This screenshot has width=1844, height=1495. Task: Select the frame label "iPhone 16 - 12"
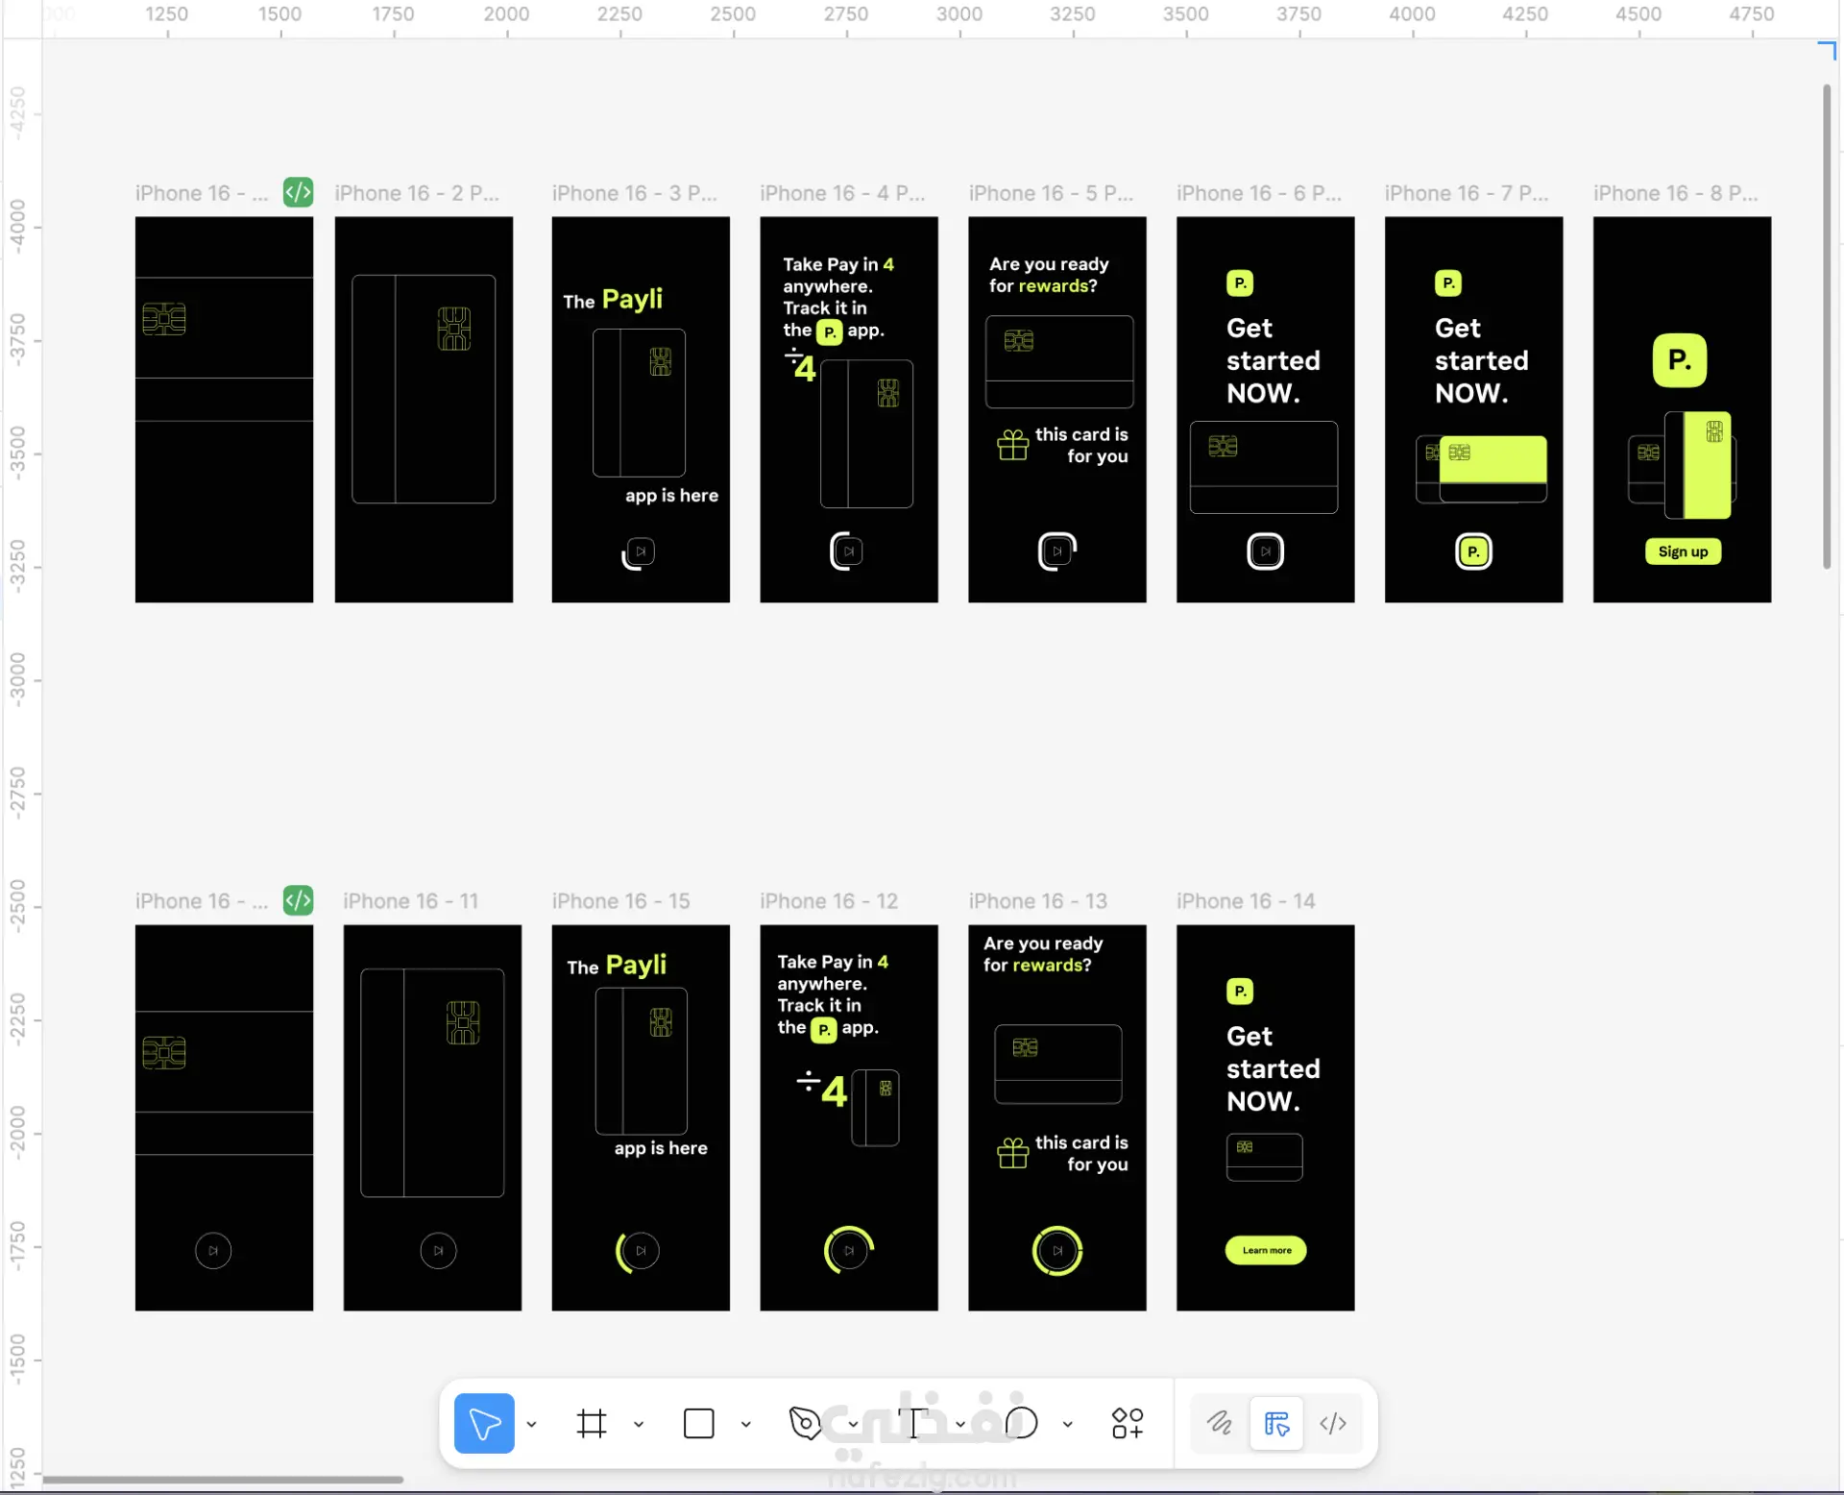830,901
